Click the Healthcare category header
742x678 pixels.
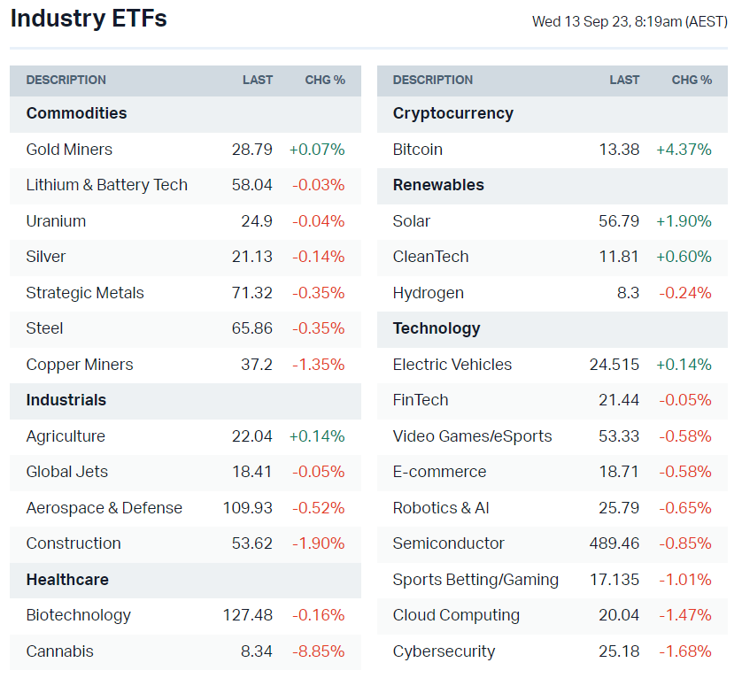67,580
